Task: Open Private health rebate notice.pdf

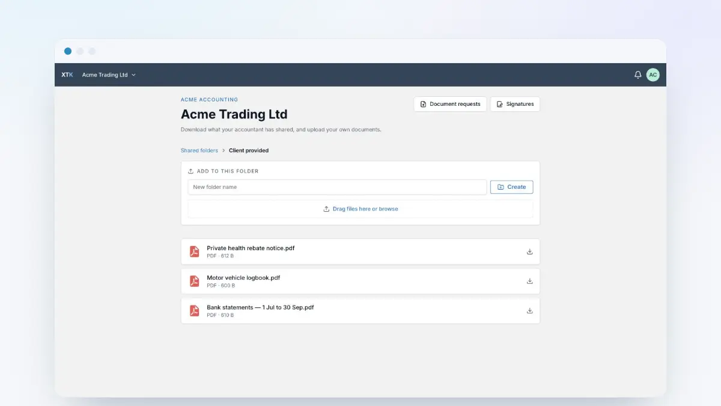Action: (360, 251)
